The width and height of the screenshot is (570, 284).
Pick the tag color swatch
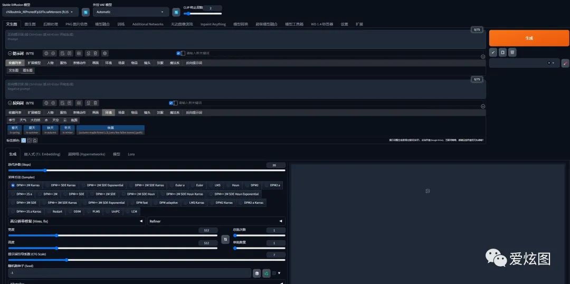point(24,140)
